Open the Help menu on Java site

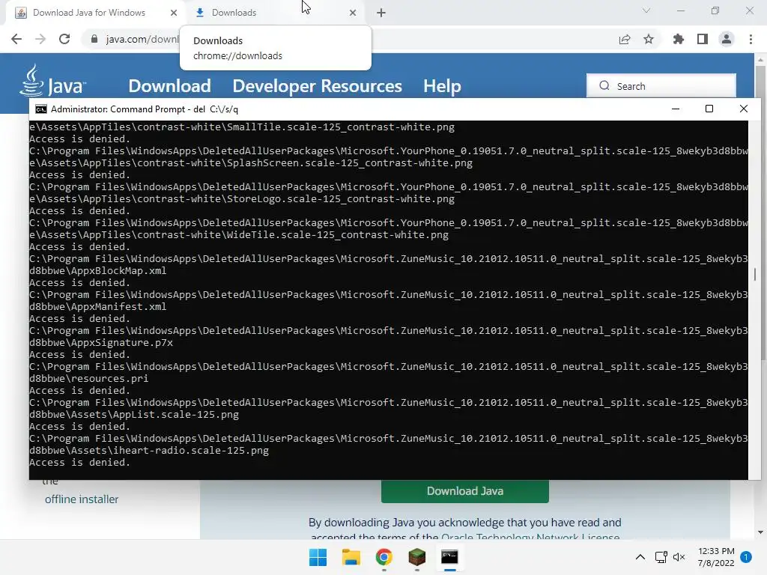tap(442, 86)
